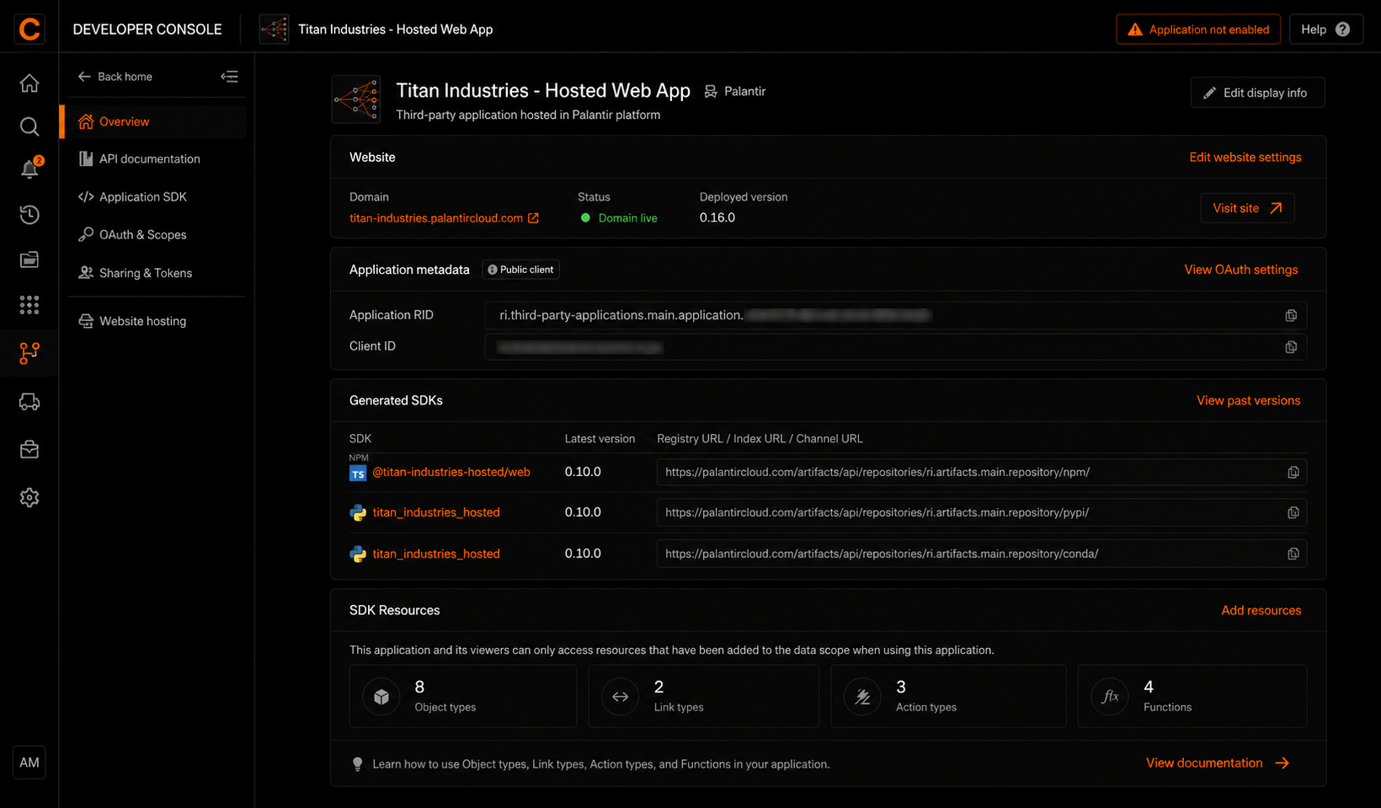
Task: View notifications bell with badge
Action: [29, 169]
